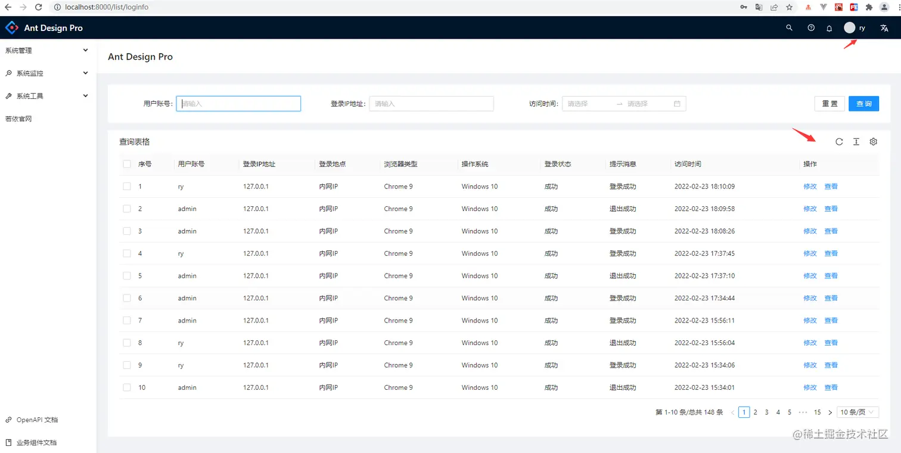Check the checkbox for row 3
Screen dimensions: 901x453
(127, 231)
